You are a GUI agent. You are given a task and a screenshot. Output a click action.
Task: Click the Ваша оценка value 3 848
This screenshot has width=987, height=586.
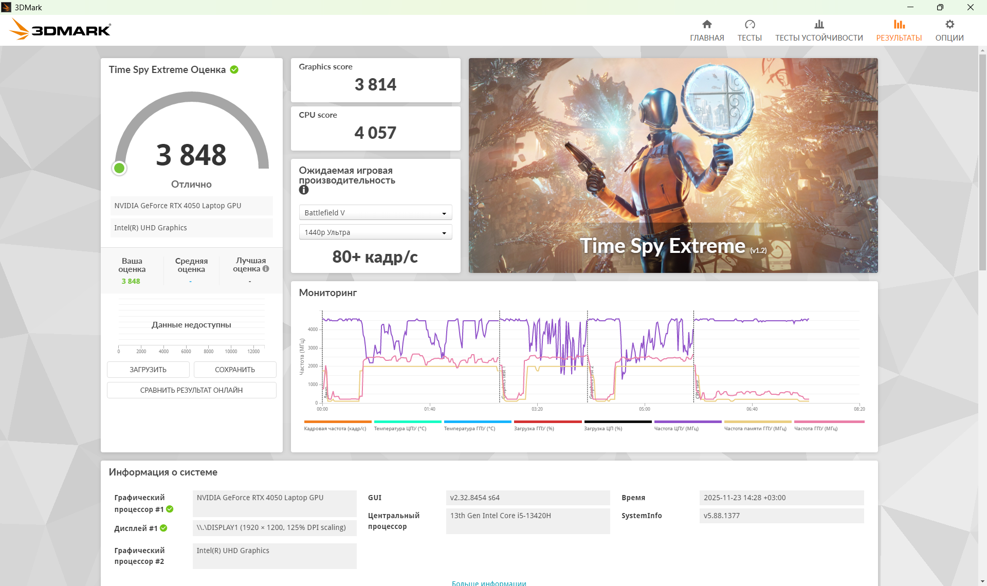(131, 281)
